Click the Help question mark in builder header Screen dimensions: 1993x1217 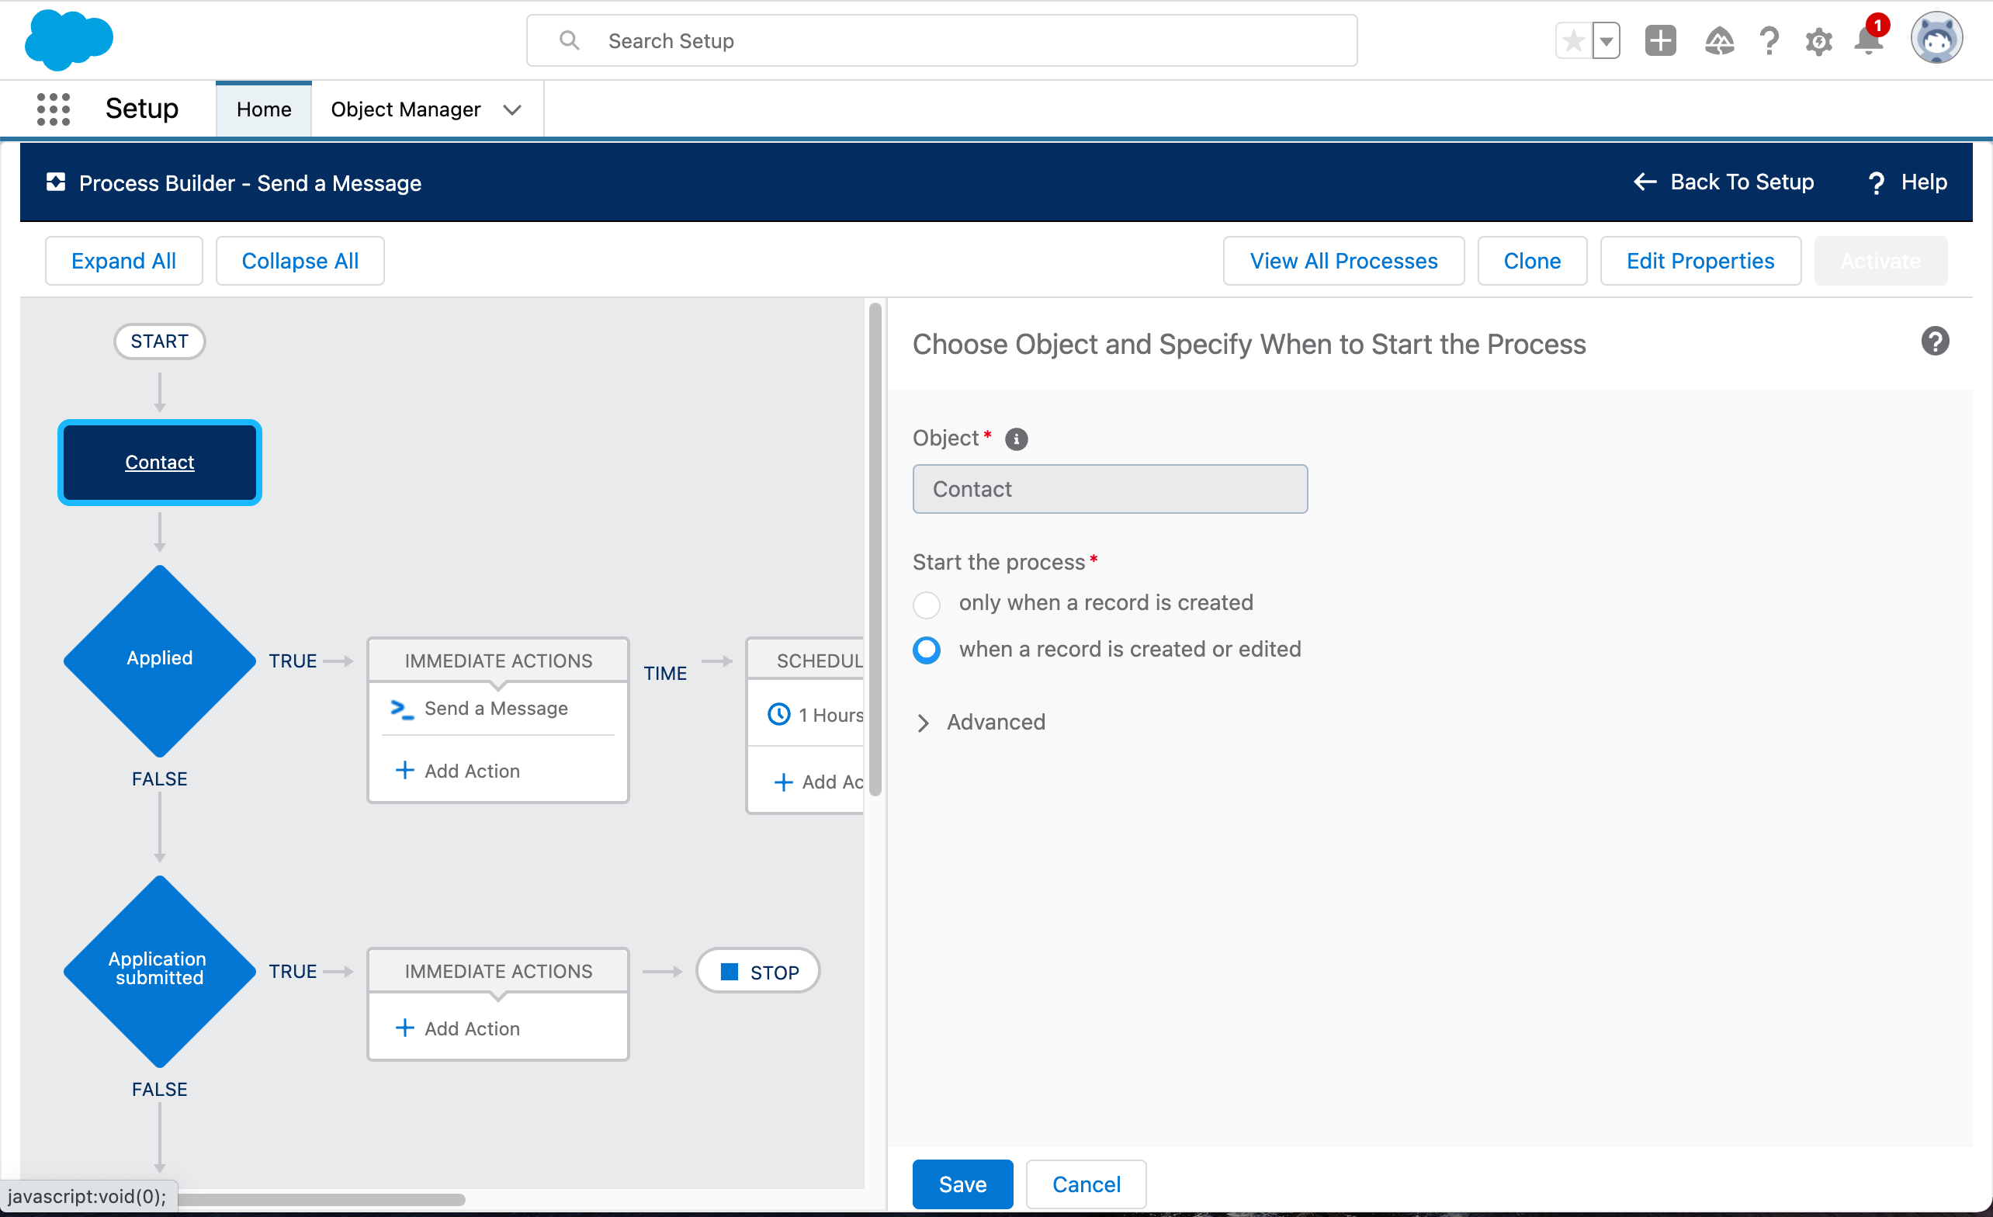(1877, 183)
